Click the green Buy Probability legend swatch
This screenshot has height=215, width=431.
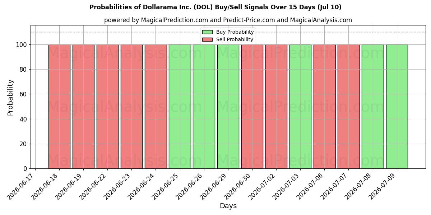click(x=207, y=32)
